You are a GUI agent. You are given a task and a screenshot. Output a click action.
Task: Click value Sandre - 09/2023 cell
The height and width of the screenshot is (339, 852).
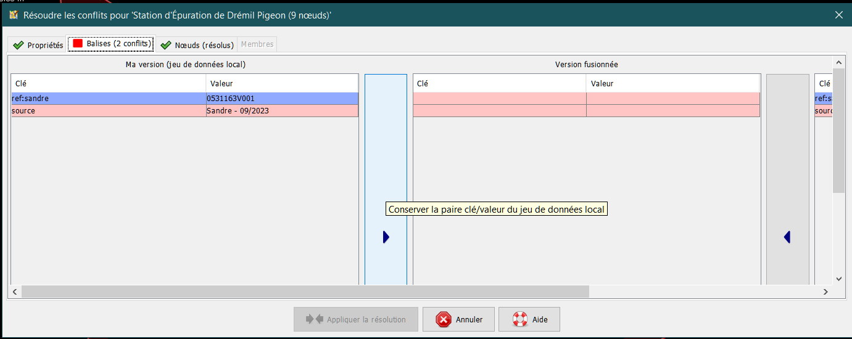pos(281,111)
